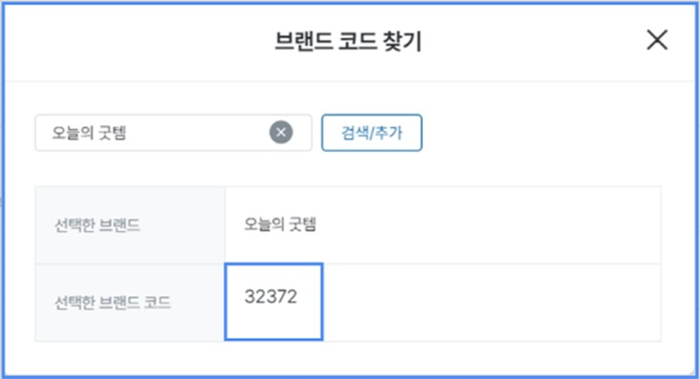Screen dimensions: 700x379
Task: Click the 선택한 브랜드 코드 row header
Action: (x=130, y=303)
